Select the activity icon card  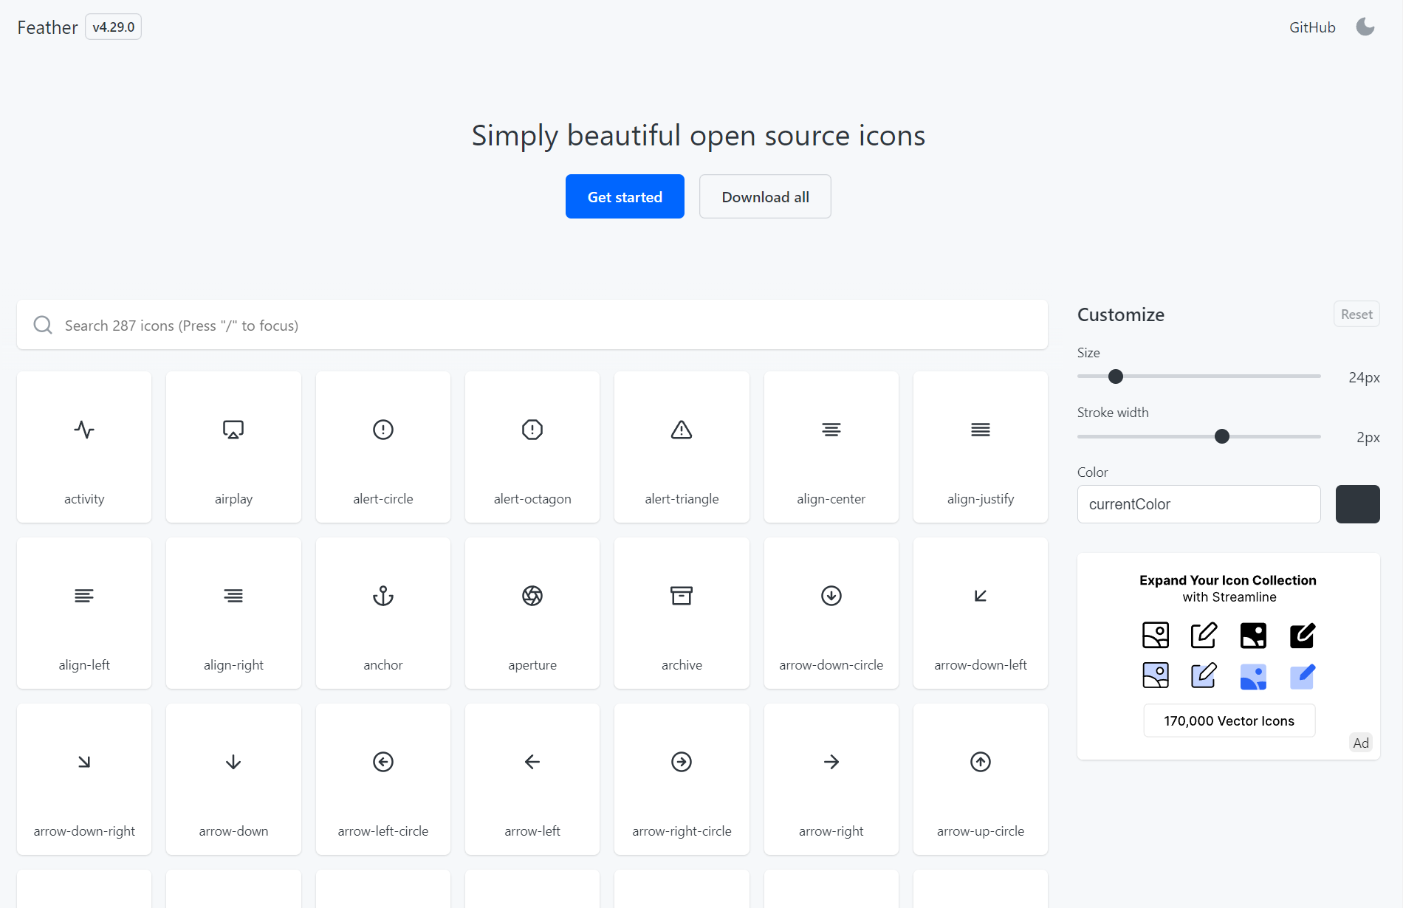tap(84, 447)
